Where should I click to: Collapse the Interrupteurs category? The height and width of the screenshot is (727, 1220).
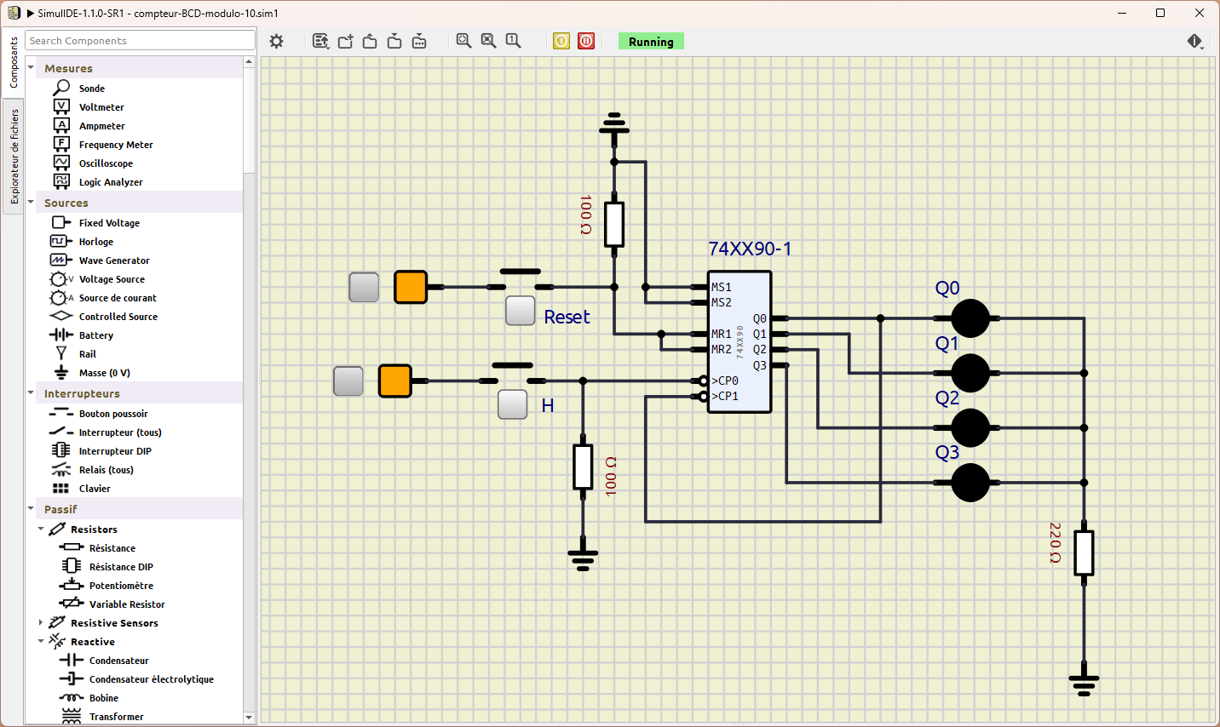point(32,393)
